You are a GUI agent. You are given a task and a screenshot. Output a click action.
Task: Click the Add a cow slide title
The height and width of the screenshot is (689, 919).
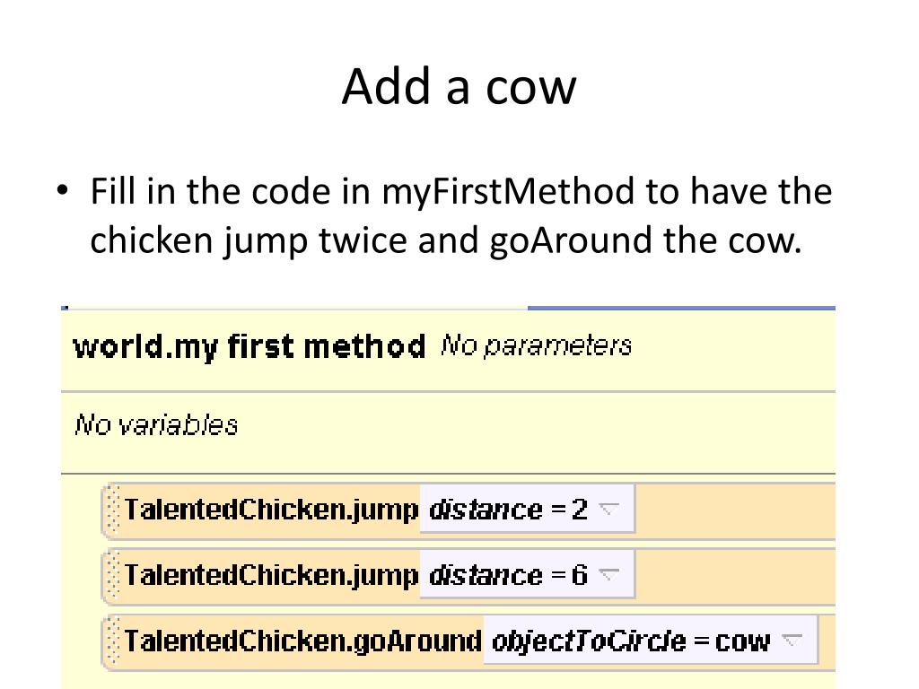pos(459,86)
